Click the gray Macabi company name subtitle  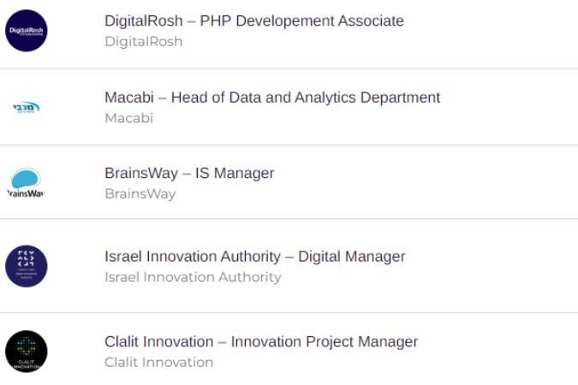tap(128, 118)
